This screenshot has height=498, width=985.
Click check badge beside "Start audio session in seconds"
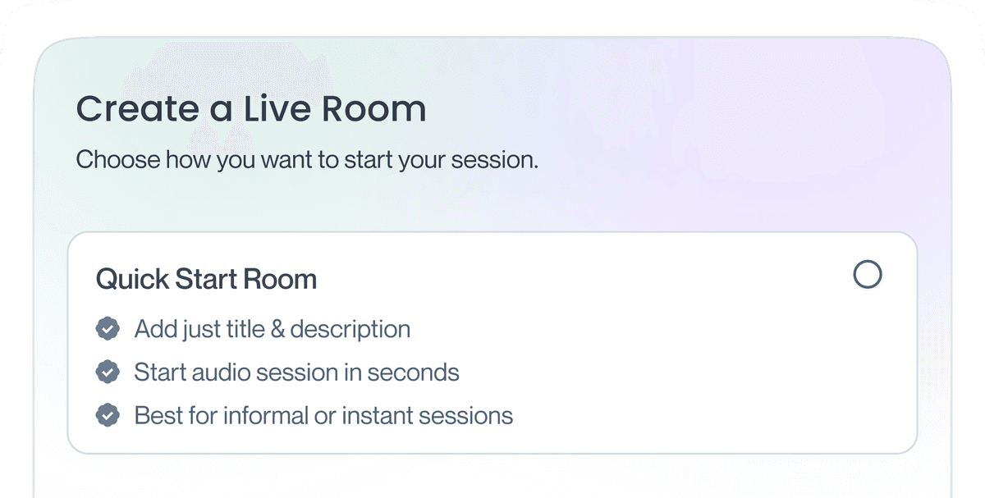[x=108, y=372]
